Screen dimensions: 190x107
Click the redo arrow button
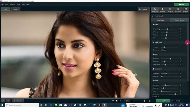click(8, 101)
